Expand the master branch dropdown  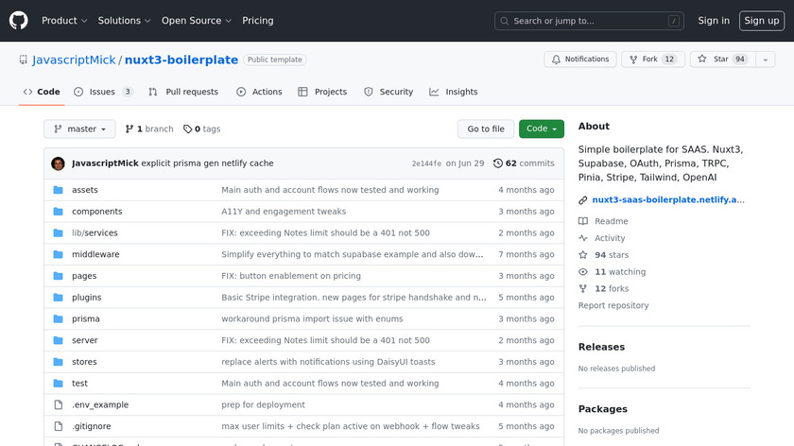pos(79,129)
